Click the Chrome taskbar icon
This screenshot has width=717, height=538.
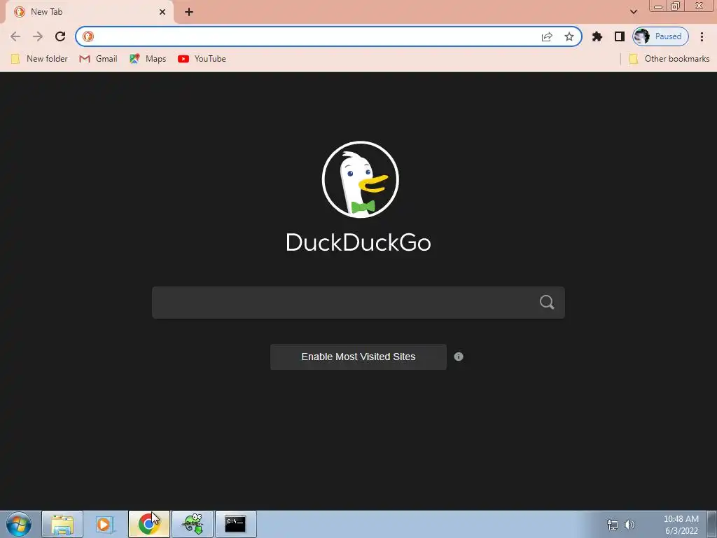pos(148,524)
